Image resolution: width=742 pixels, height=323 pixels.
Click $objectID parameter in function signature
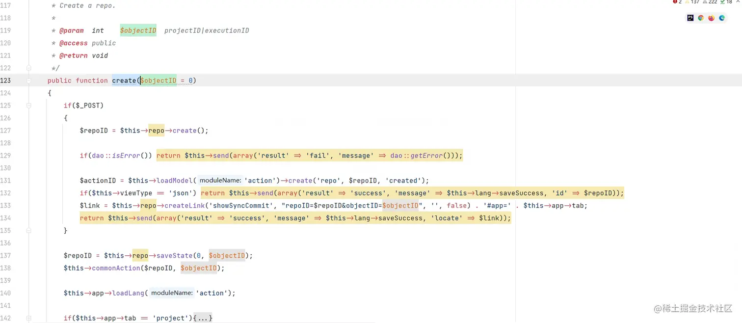[159, 81]
